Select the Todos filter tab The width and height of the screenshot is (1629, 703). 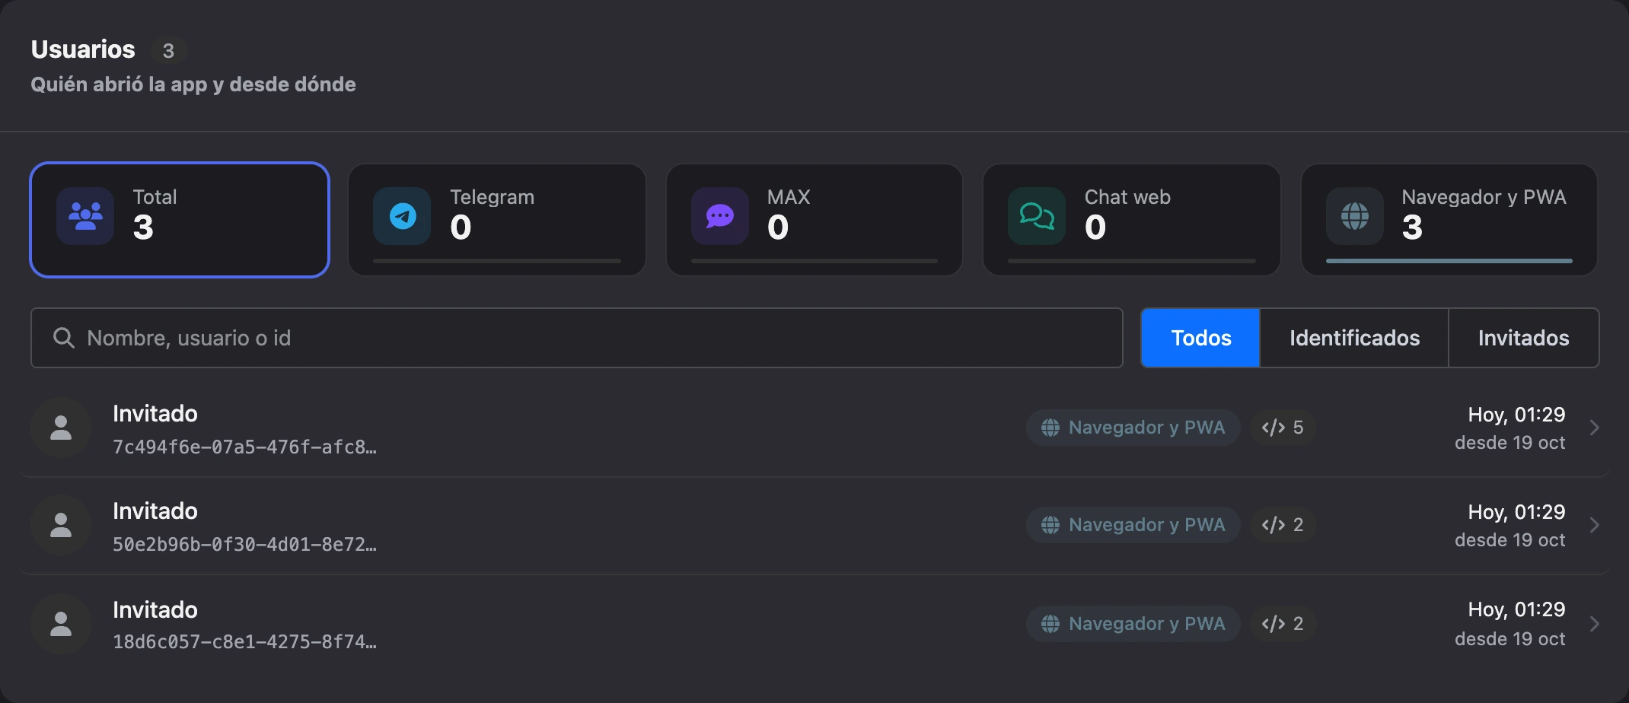coord(1200,338)
